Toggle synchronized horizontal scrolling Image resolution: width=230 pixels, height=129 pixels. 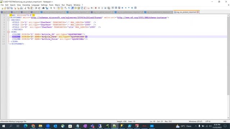pyautogui.click(x=61, y=8)
